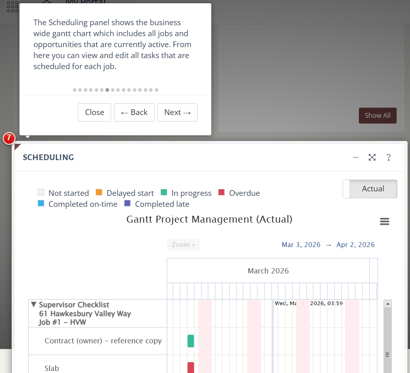The height and width of the screenshot is (373, 410).
Task: Click the Scheduling panel help question mark
Action: [x=388, y=157]
